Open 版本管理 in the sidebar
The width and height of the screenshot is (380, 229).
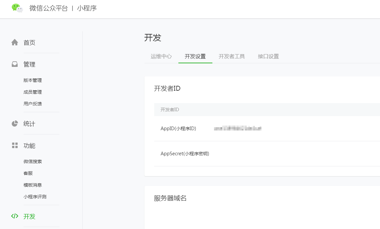coord(33,80)
